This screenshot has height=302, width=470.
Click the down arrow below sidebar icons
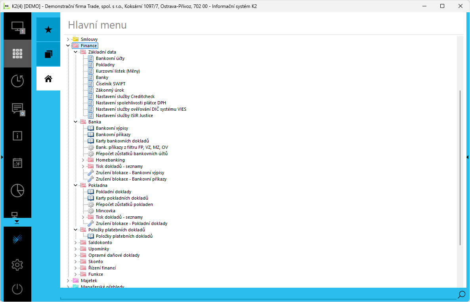click(x=17, y=222)
